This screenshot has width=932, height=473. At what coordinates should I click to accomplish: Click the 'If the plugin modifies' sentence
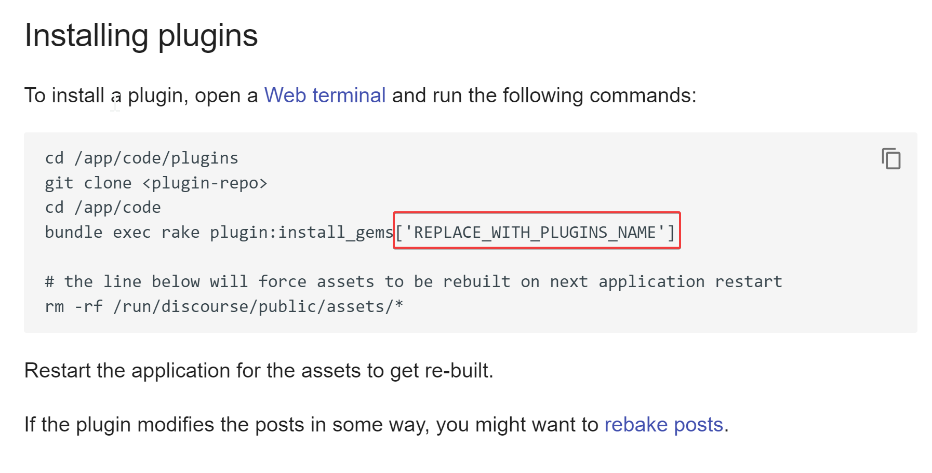coord(312,425)
